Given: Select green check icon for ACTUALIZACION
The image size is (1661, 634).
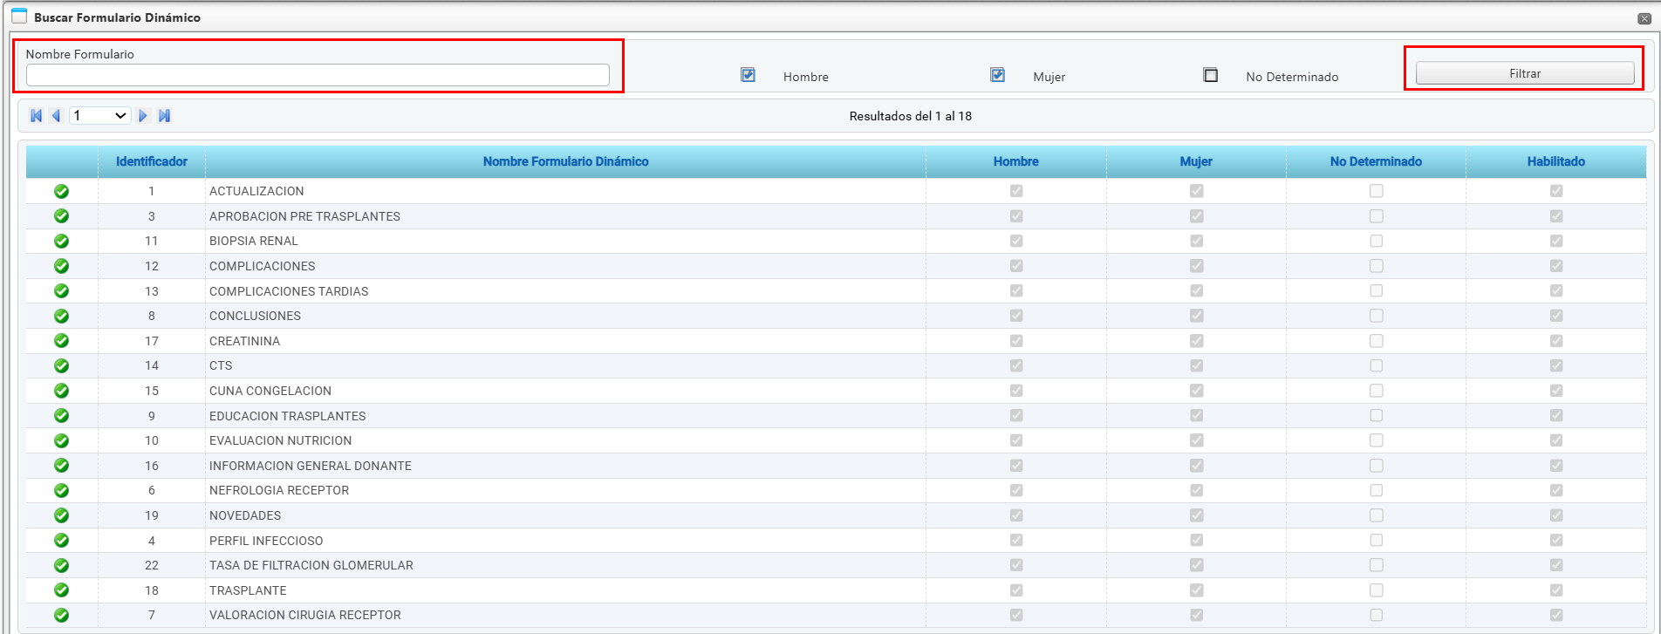Looking at the screenshot, I should (62, 192).
